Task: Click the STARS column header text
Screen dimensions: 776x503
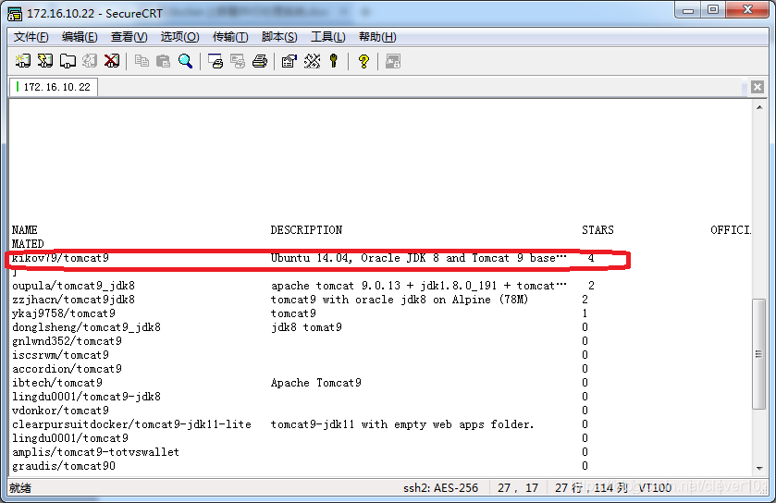Action: click(597, 230)
